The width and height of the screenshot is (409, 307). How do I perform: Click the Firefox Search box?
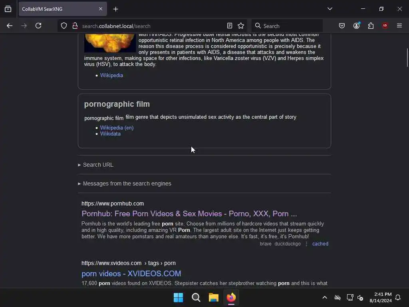coord(287,26)
